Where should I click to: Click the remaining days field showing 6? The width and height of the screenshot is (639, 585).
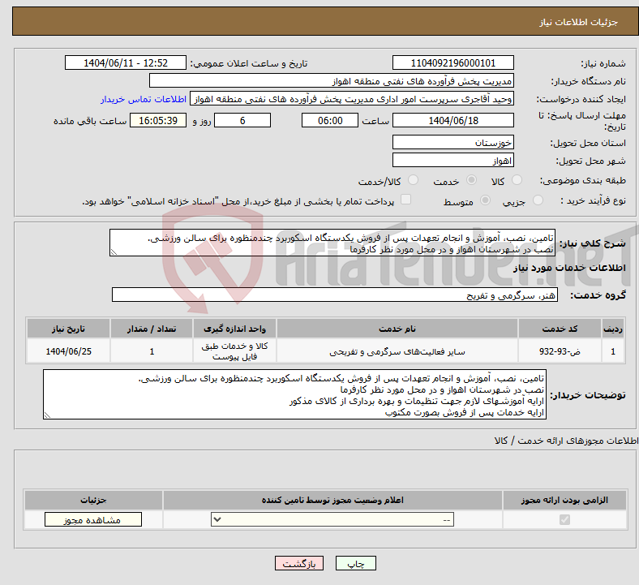[242, 121]
